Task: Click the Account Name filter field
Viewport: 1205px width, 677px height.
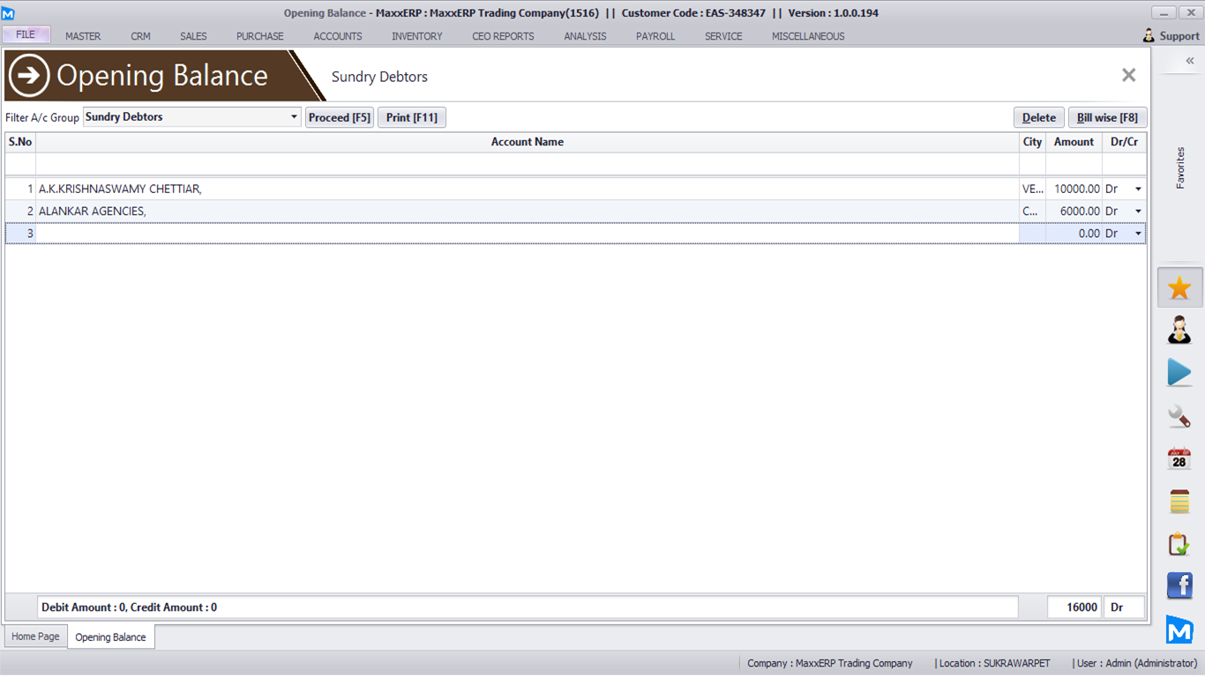Action: tap(527, 164)
